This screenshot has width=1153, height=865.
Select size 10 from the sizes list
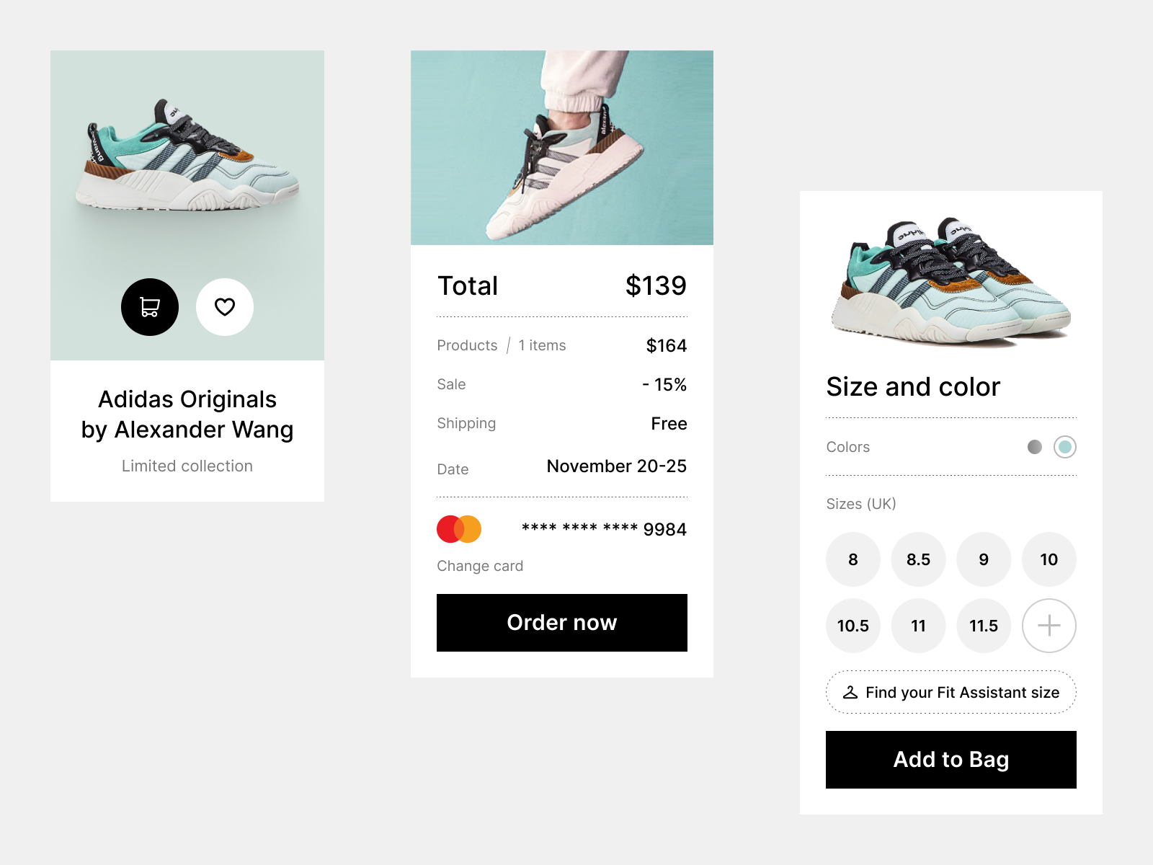point(1049,559)
